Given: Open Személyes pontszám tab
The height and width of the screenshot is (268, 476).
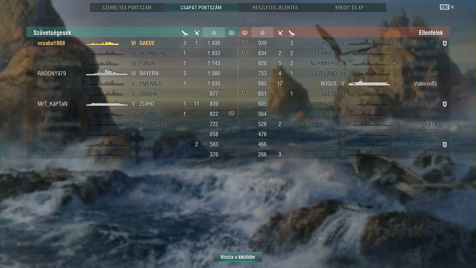Looking at the screenshot, I should 127,7.
